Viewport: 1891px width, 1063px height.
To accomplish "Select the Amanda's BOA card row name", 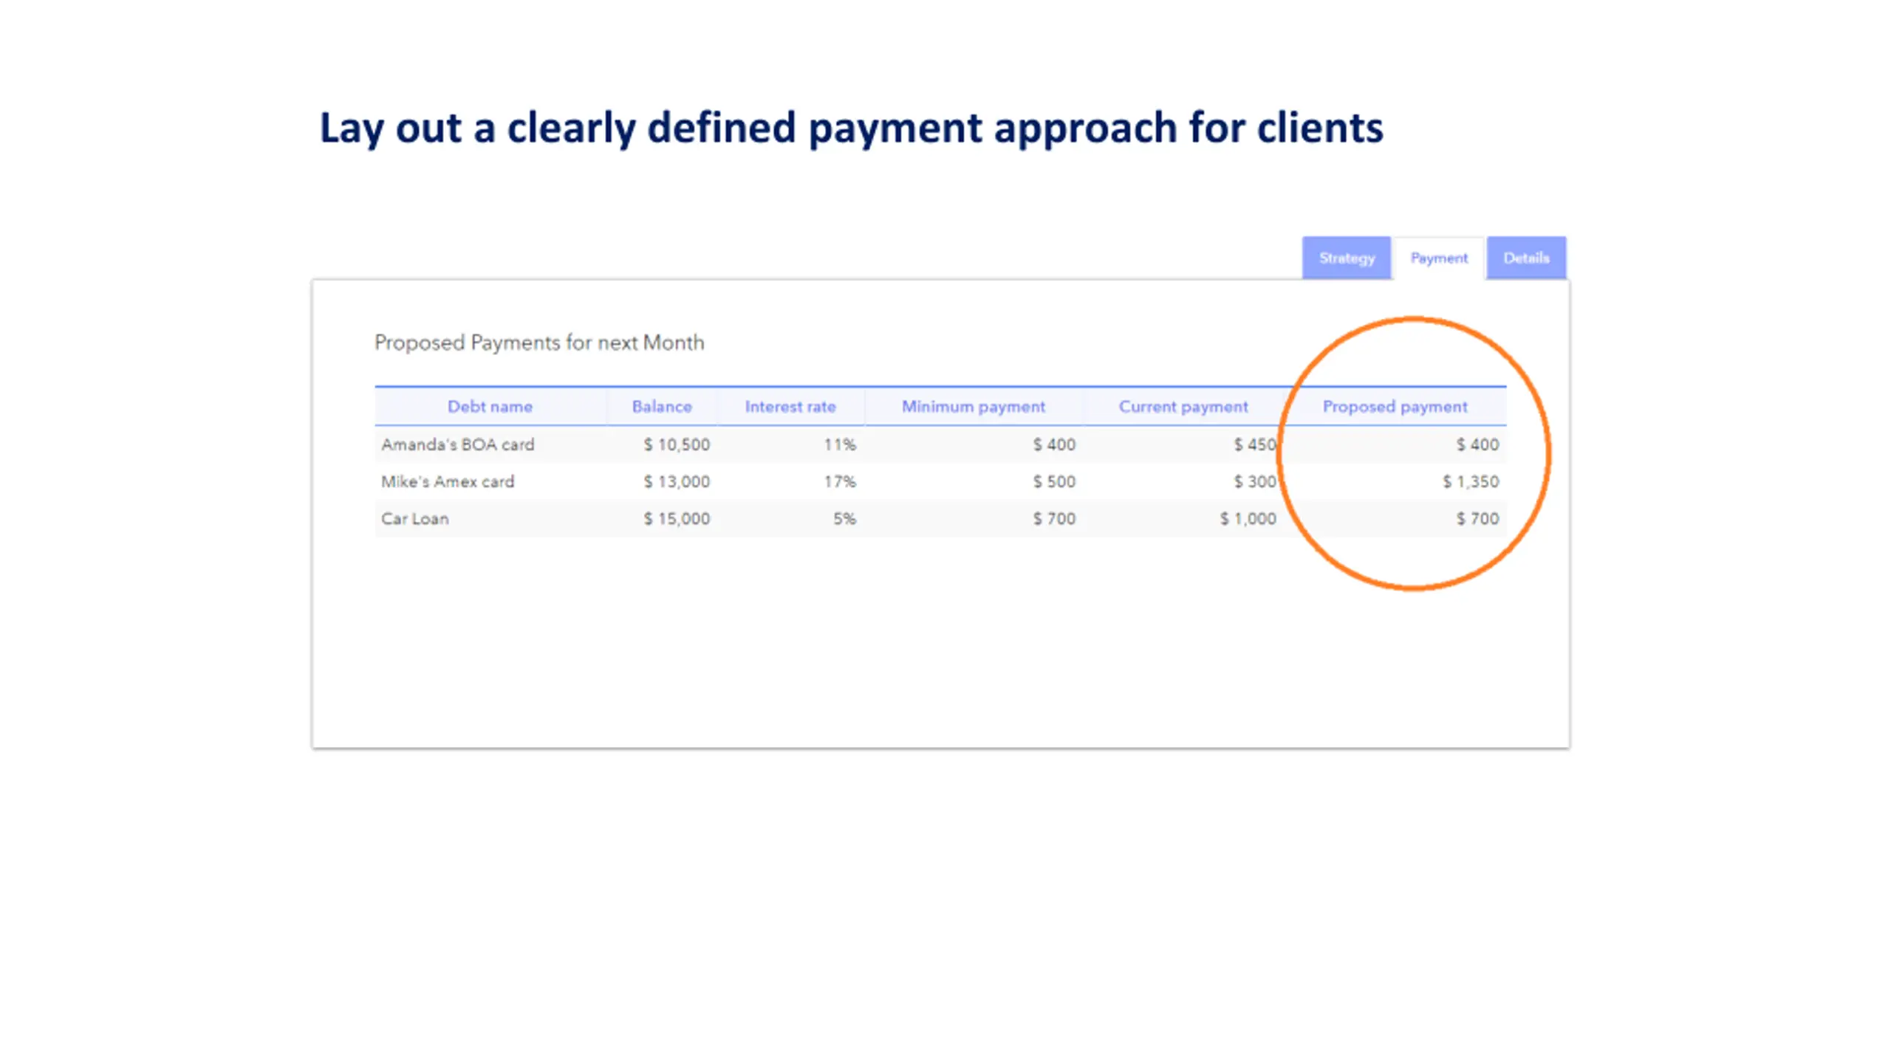I will coord(457,444).
